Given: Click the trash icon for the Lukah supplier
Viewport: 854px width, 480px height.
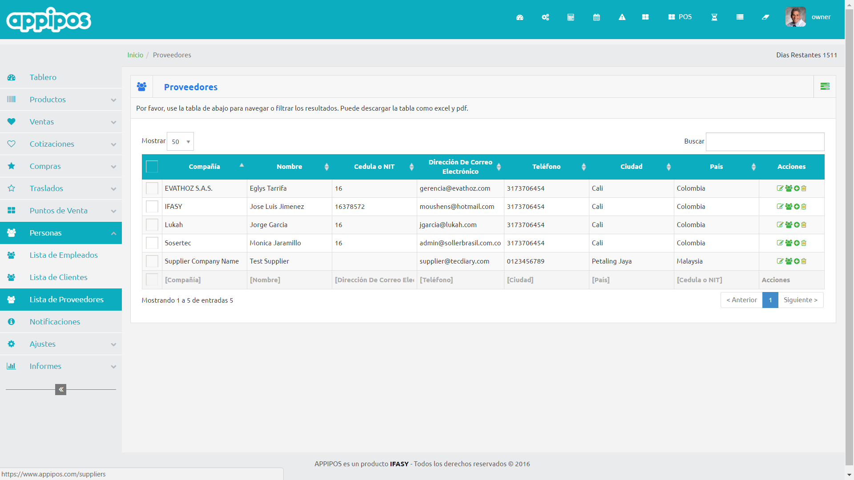Looking at the screenshot, I should [804, 225].
